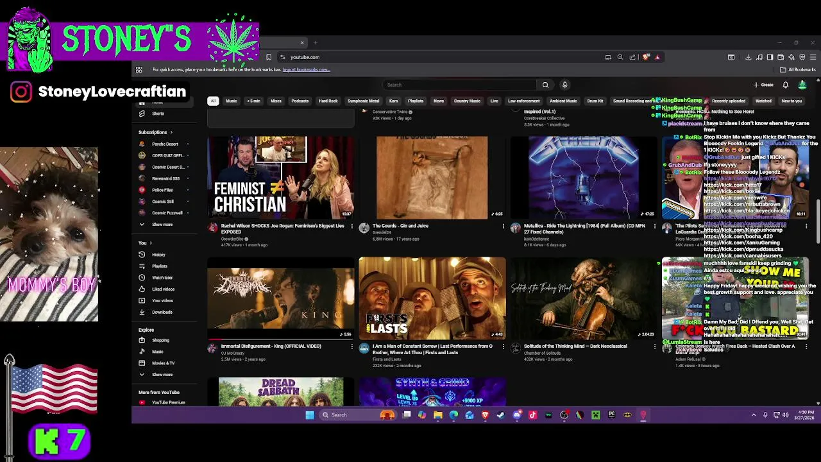Select the Symphonic Metal filter chip
This screenshot has height=462, width=821.
tap(363, 101)
